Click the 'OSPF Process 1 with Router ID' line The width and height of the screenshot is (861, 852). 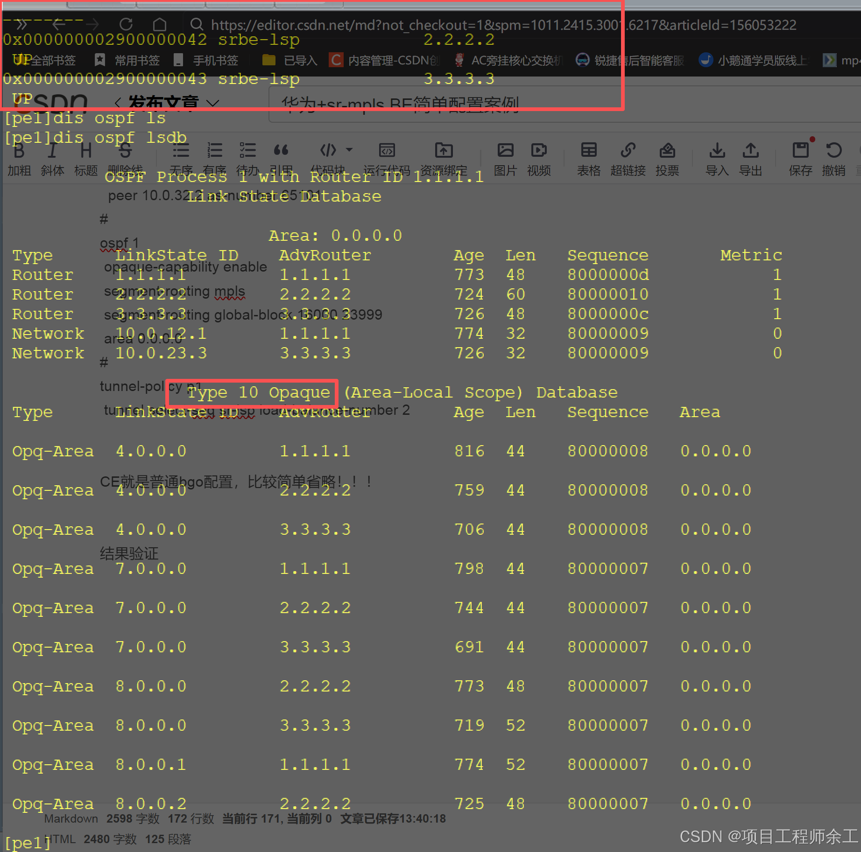click(x=294, y=177)
